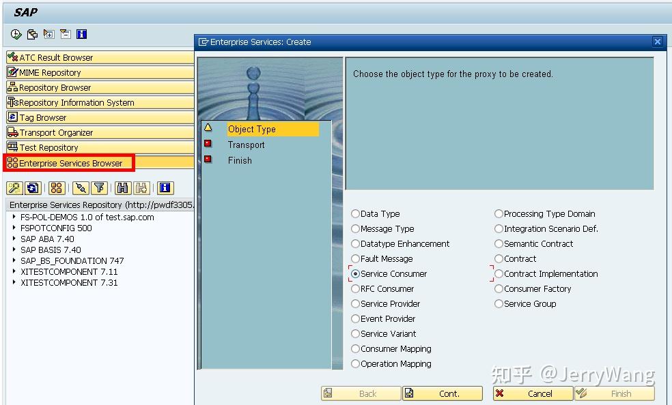Image resolution: width=672 pixels, height=405 pixels.
Task: Switch to the Repository Browser
Action: pos(55,87)
